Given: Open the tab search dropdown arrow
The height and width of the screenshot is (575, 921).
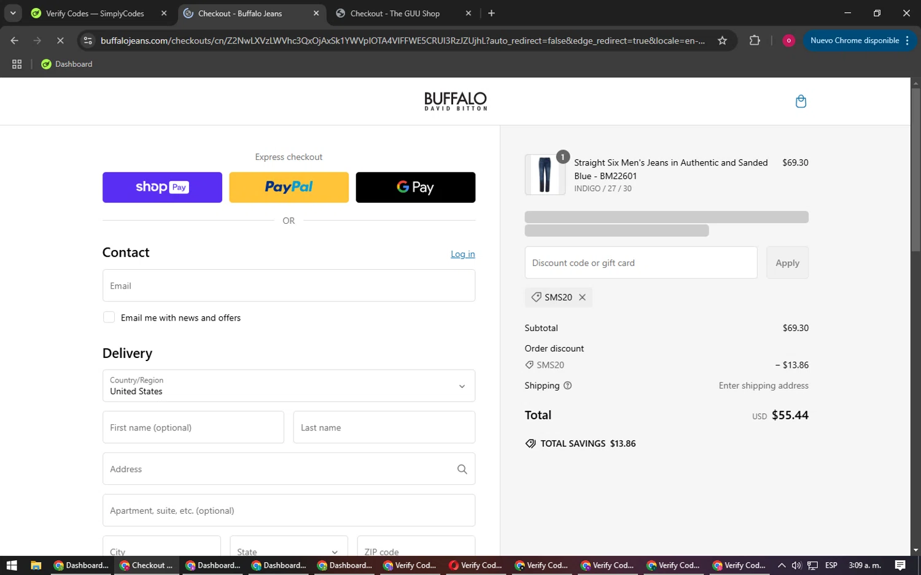Looking at the screenshot, I should point(13,13).
